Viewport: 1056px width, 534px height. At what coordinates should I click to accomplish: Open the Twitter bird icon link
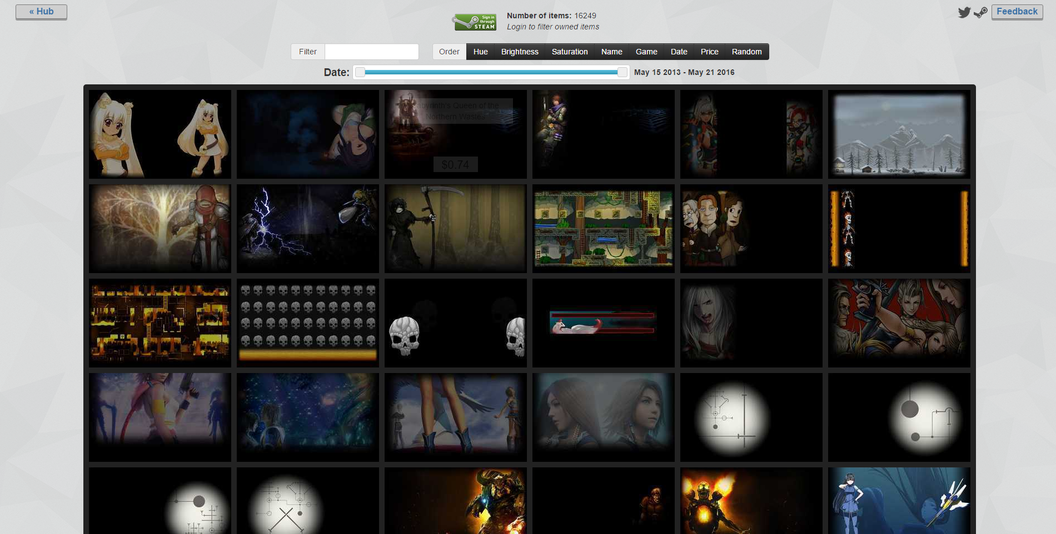tap(964, 12)
